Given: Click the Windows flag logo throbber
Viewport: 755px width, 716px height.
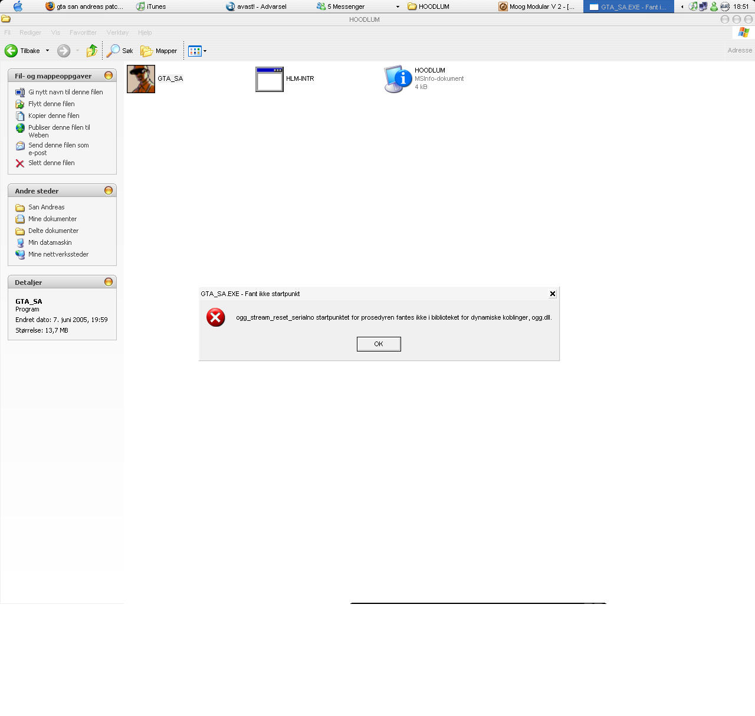Looking at the screenshot, I should [x=743, y=32].
